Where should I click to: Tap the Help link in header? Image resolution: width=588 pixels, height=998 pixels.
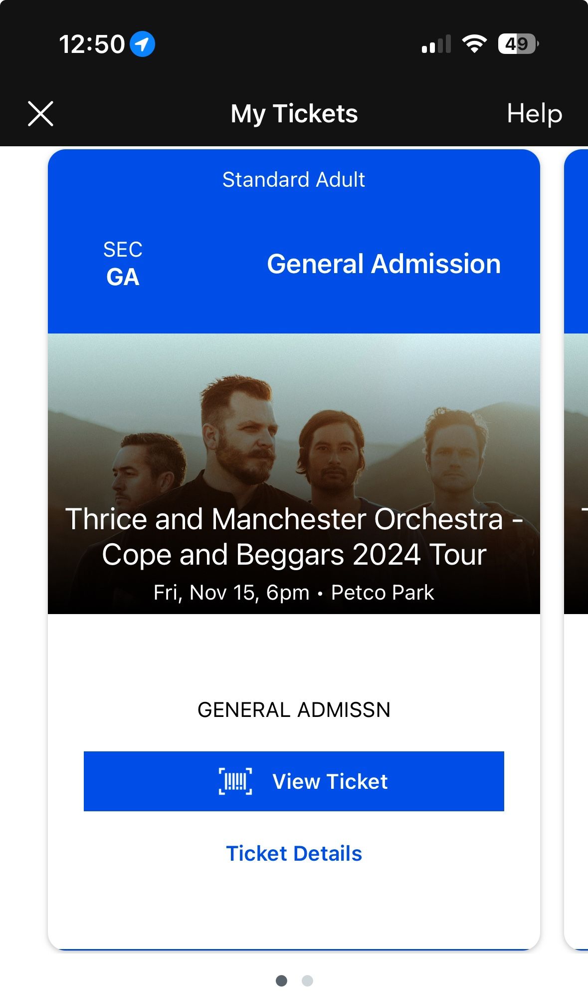click(x=534, y=114)
